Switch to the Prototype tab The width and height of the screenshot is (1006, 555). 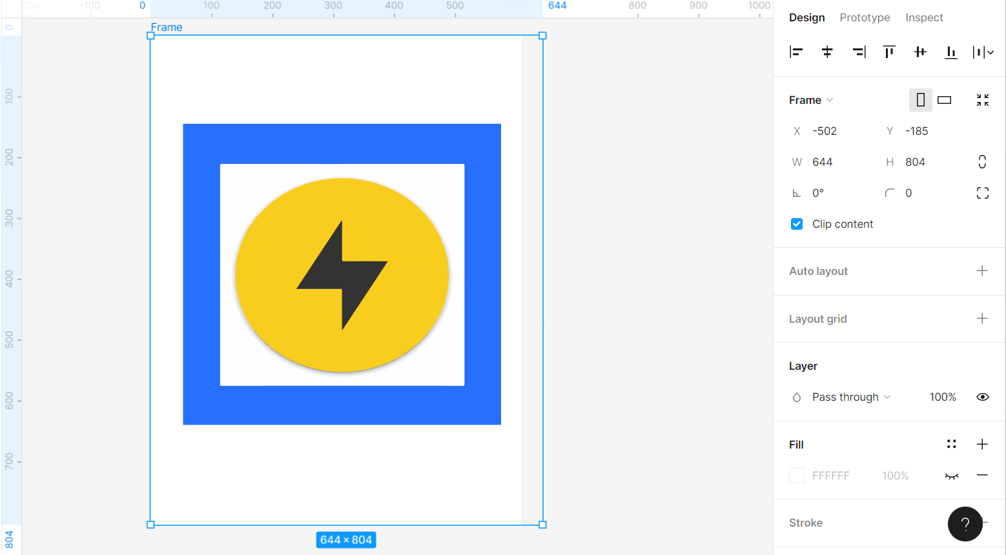tap(865, 17)
